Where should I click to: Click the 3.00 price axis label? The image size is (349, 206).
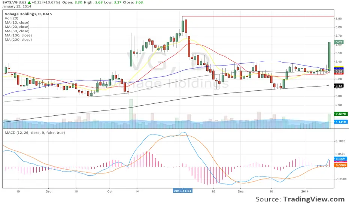point(339,96)
